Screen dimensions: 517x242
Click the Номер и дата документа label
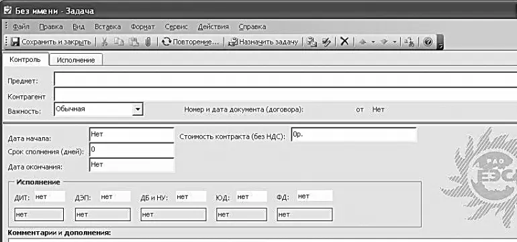[x=244, y=110]
